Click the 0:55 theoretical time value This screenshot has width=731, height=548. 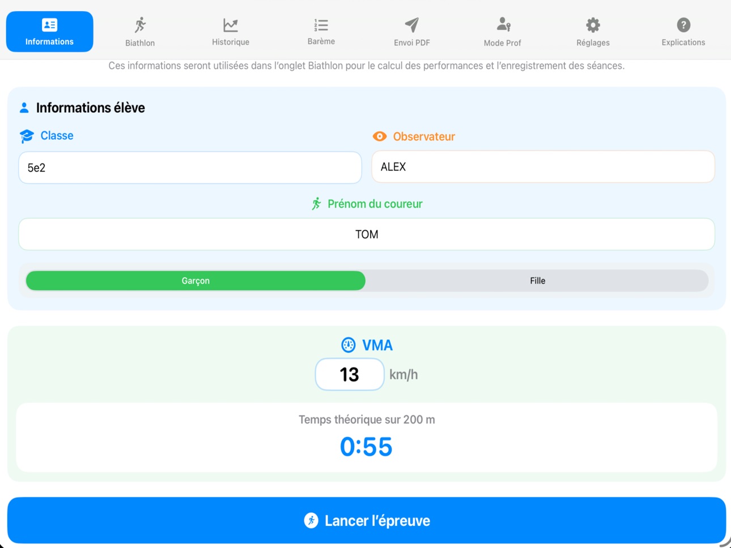(x=366, y=447)
